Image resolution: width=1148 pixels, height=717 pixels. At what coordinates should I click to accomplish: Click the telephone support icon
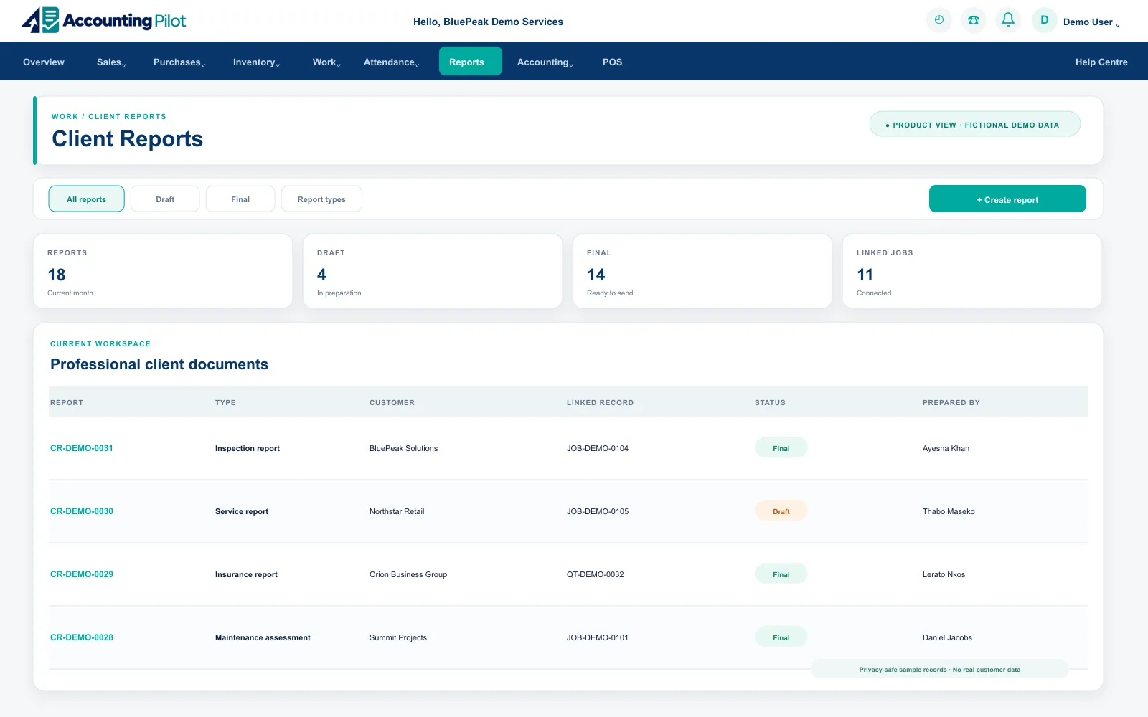pos(973,20)
